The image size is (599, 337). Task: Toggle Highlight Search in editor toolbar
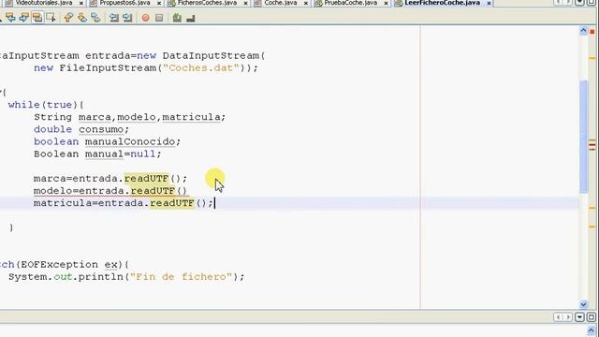[37, 18]
